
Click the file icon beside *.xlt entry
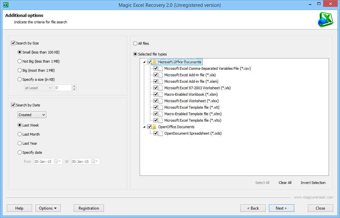[161, 107]
